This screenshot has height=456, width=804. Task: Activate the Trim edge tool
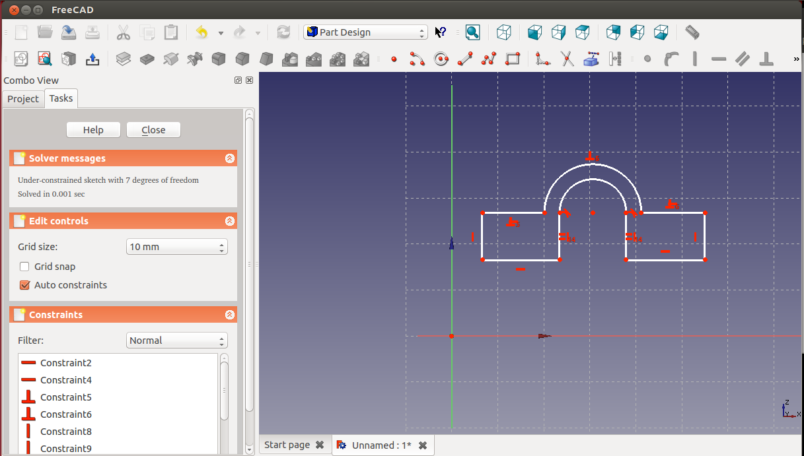[x=567, y=59]
